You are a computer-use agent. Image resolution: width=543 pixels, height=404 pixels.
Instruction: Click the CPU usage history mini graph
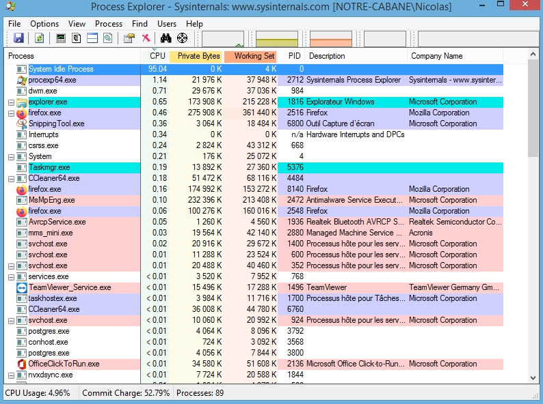(x=223, y=39)
